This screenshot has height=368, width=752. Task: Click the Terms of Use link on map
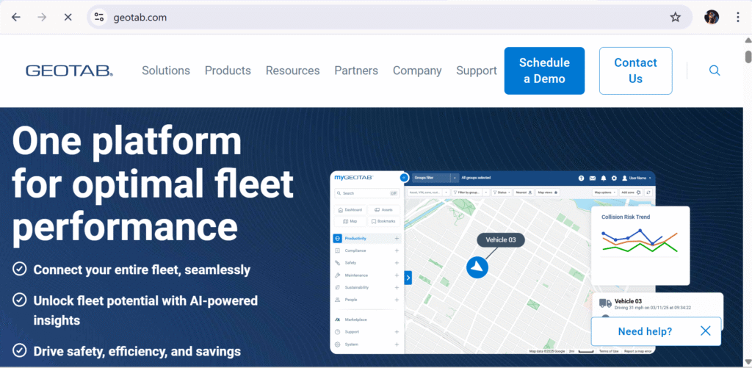609,351
